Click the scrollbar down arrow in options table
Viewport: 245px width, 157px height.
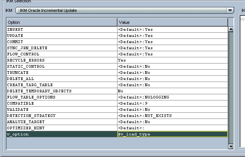231,147
